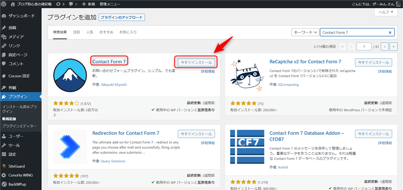Go to the last results page
Viewport: 403px width, 190px height.
coord(394,47)
